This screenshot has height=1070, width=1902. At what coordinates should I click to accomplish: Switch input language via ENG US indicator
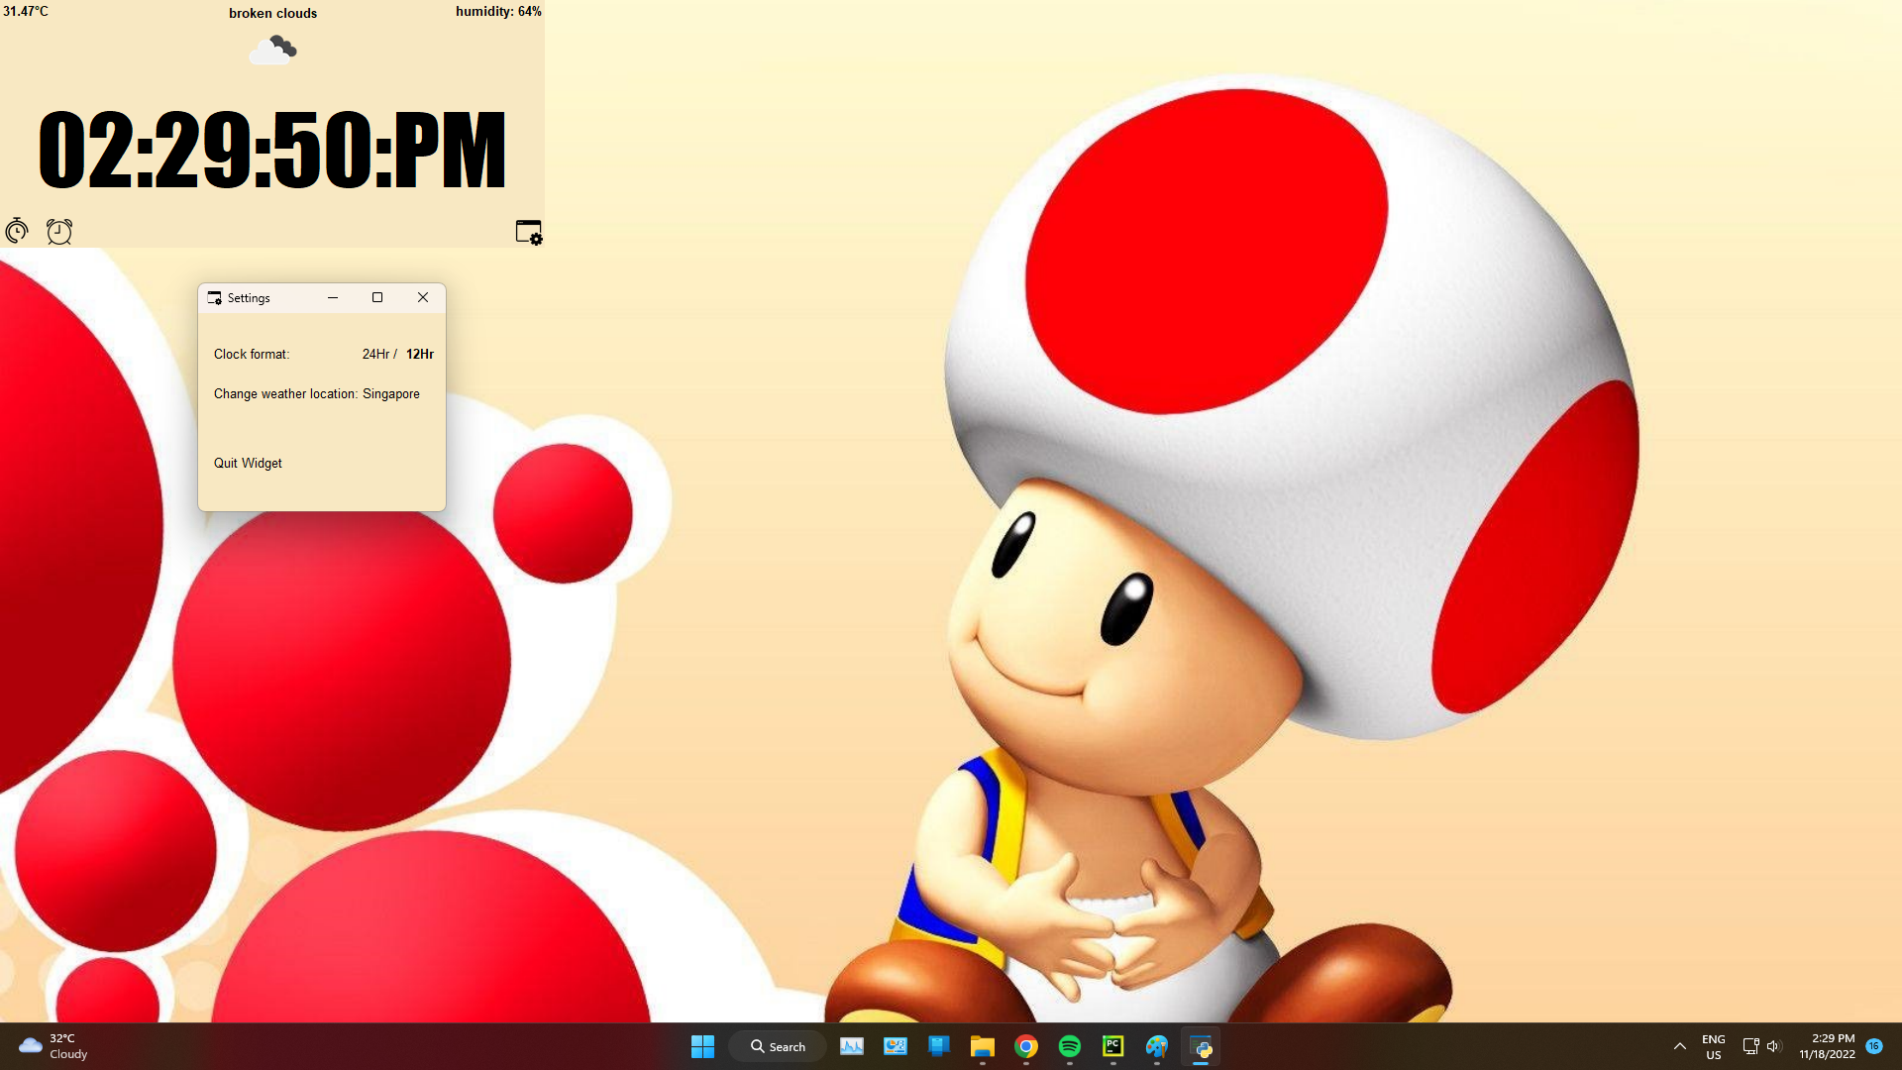point(1713,1046)
